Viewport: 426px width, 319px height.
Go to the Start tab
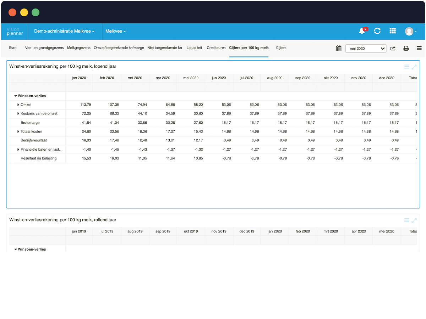click(13, 47)
